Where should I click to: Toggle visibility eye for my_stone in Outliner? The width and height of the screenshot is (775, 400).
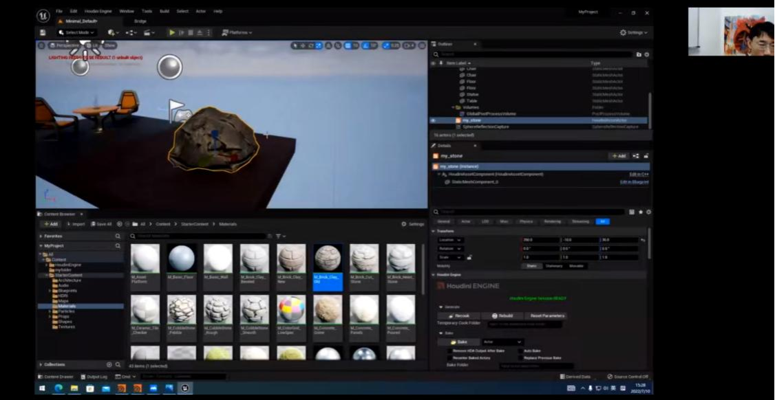click(433, 120)
